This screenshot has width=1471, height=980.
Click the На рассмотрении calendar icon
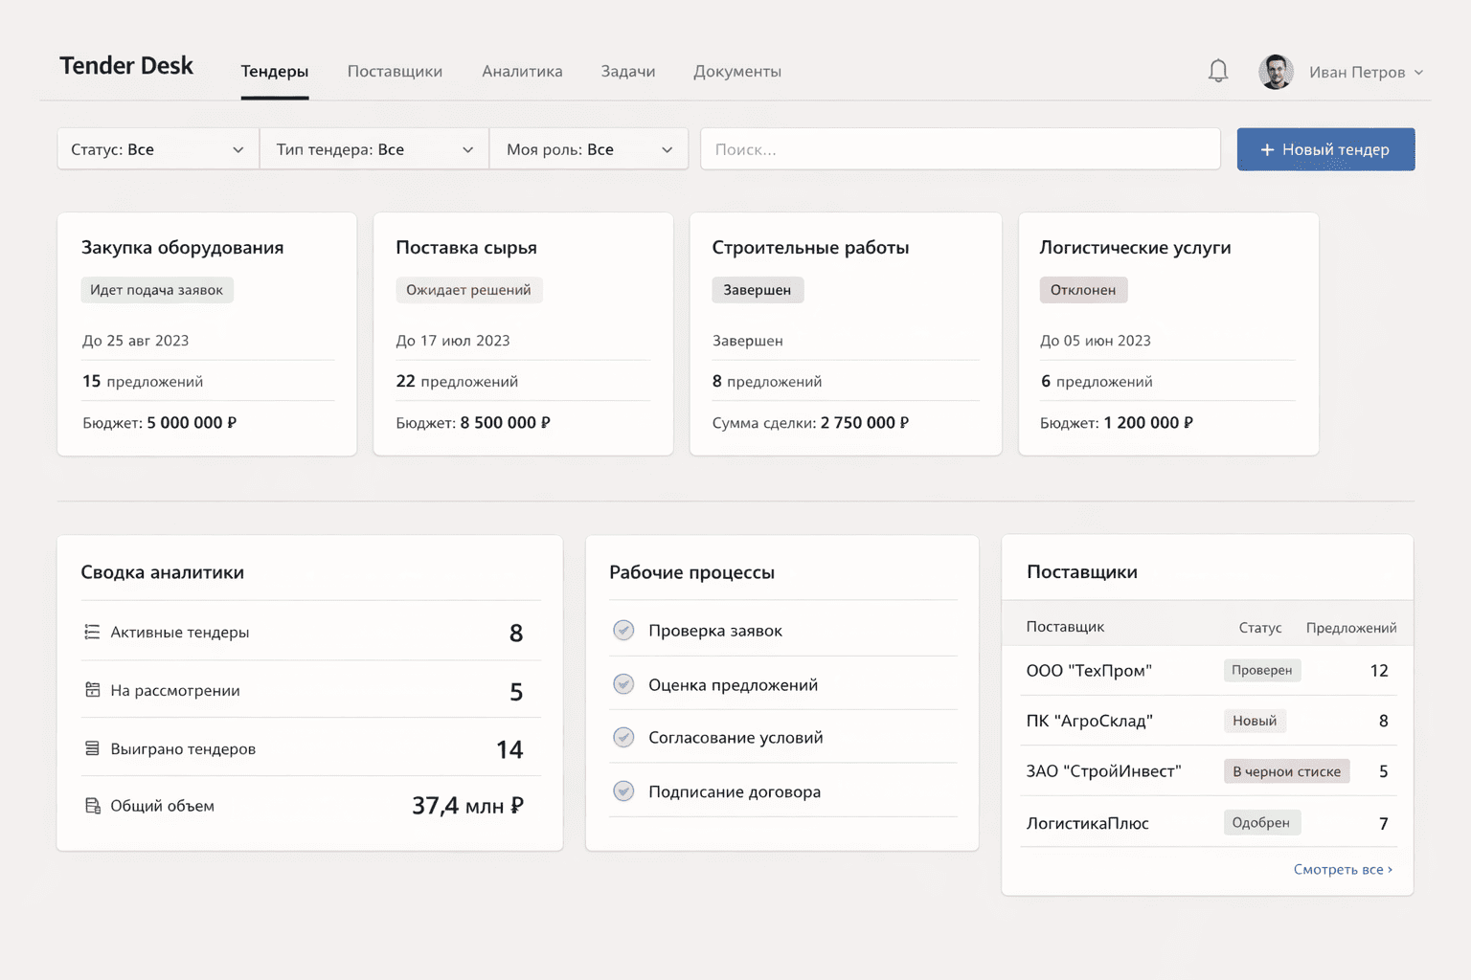pyautogui.click(x=92, y=690)
